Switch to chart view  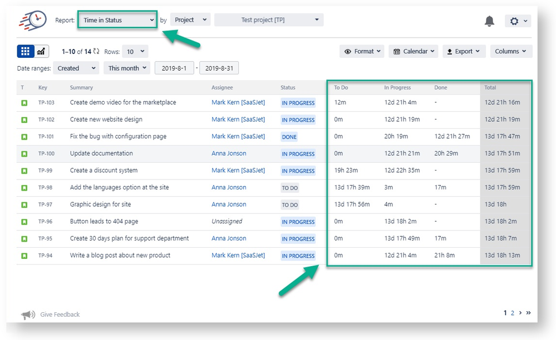point(41,51)
